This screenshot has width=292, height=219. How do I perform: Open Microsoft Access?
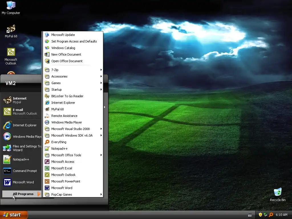pyautogui.click(x=73, y=162)
